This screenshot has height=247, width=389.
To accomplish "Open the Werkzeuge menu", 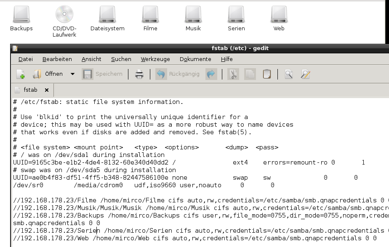I will tap(155, 59).
